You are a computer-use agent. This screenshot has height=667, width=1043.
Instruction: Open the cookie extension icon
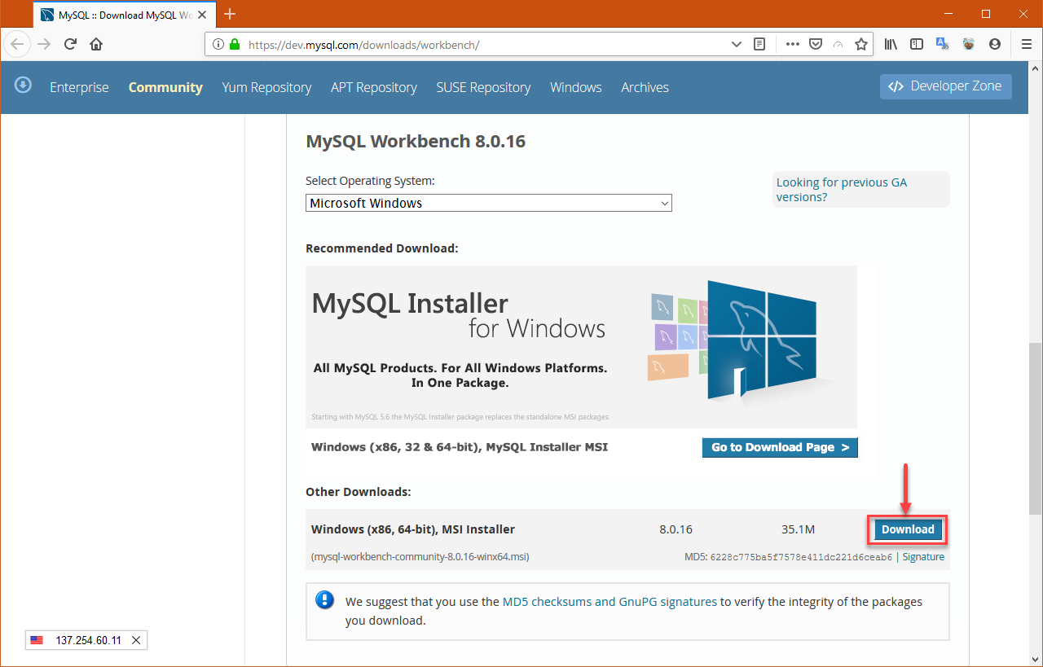(x=969, y=44)
